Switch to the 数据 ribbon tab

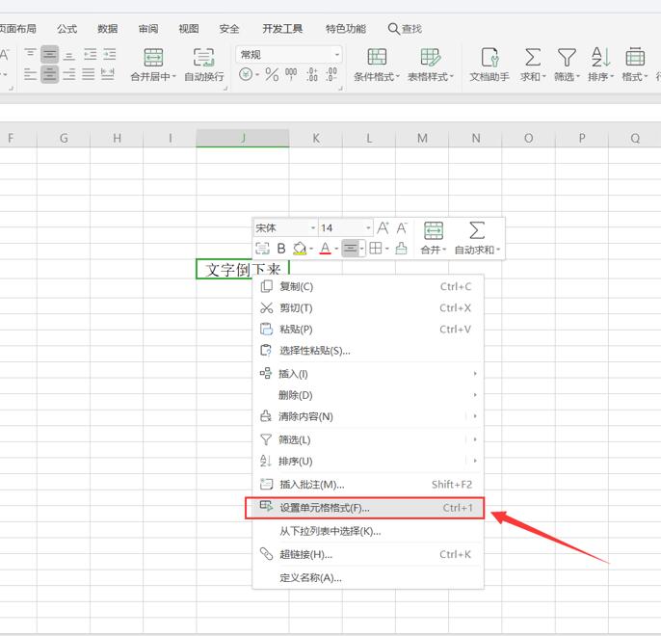(x=108, y=29)
